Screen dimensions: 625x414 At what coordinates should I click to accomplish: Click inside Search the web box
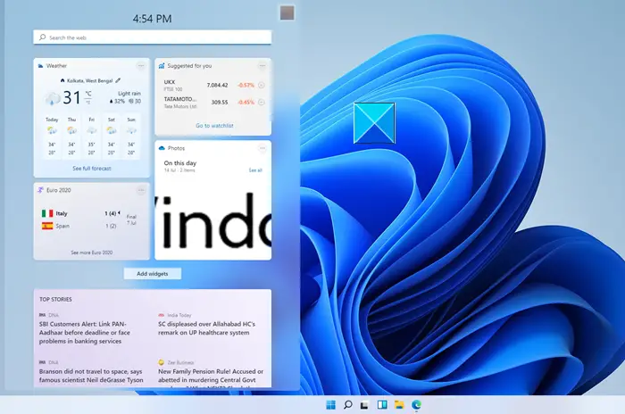point(153,37)
